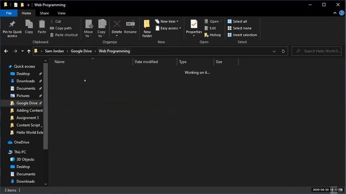Click the OneDrive cloud icon
346x194 pixels.
(10, 142)
